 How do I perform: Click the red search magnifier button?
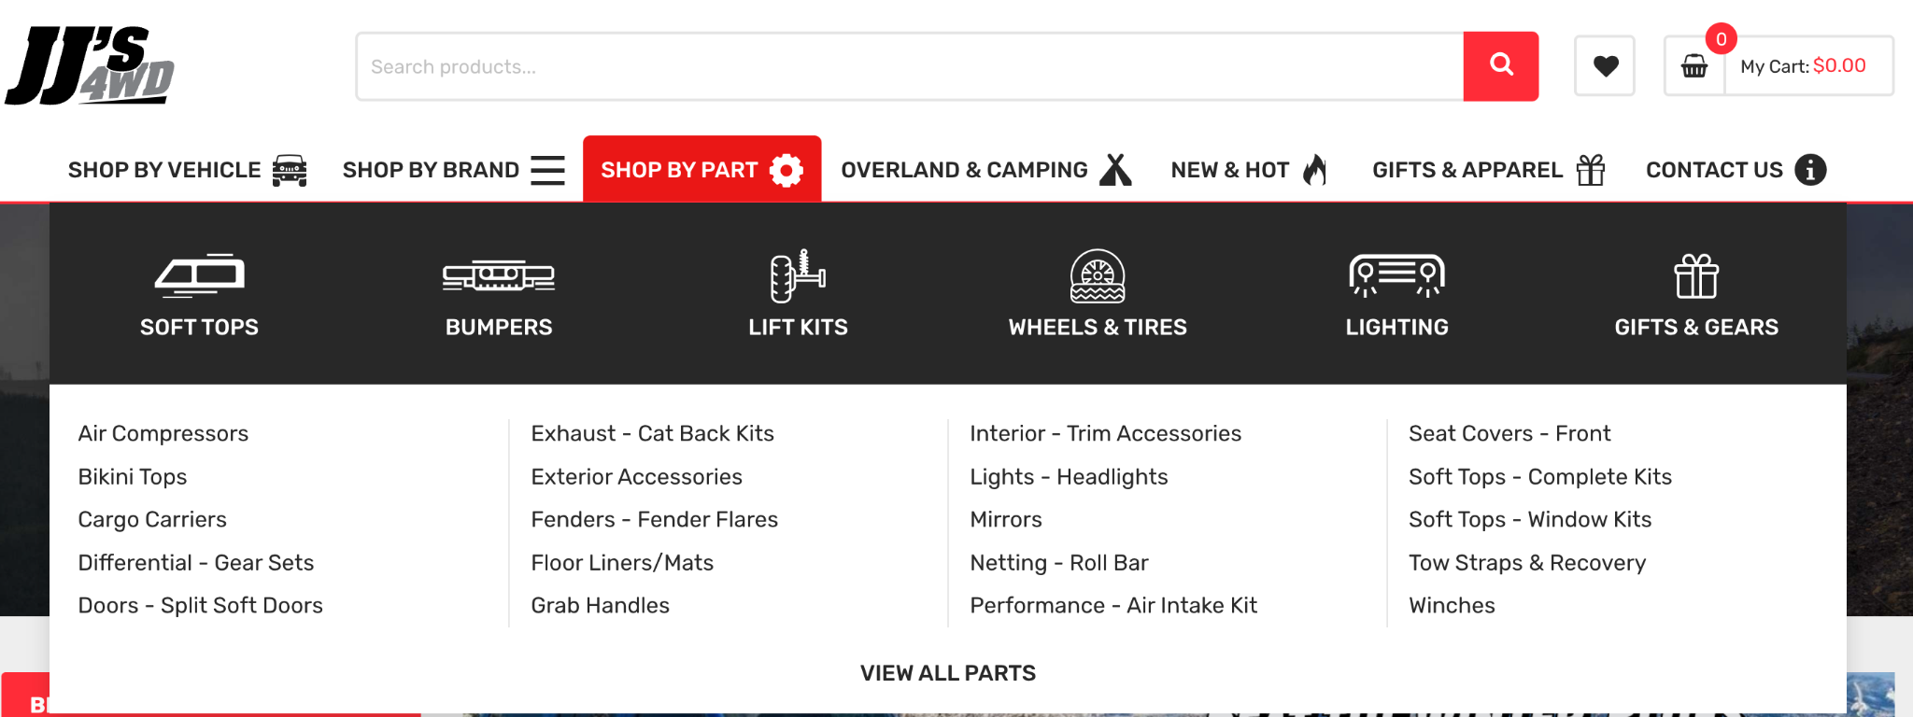point(1500,65)
